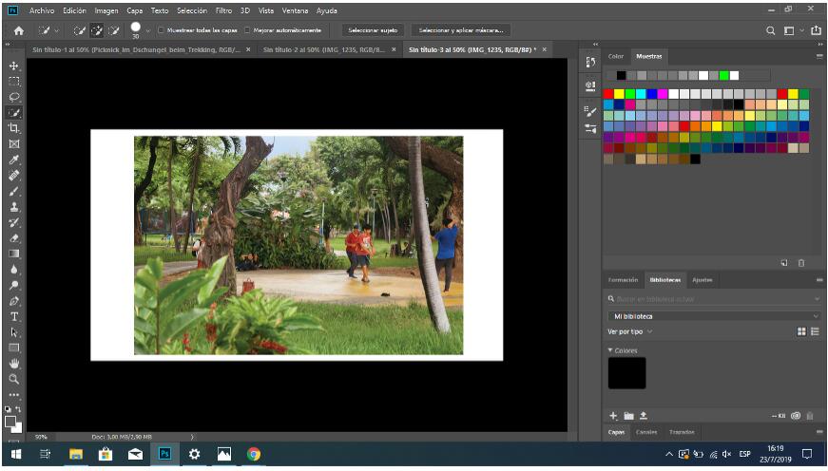This screenshot has width=828, height=471.
Task: Open the Ver por tipo dropdown
Action: click(629, 331)
